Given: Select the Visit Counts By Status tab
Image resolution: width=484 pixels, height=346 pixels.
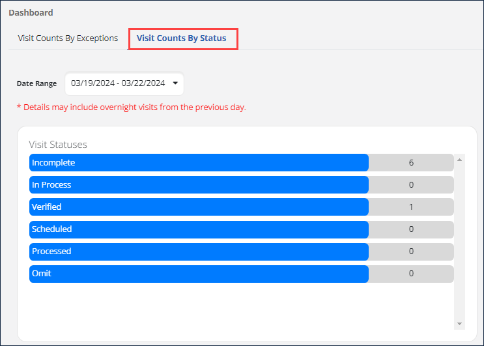Looking at the screenshot, I should (x=182, y=38).
